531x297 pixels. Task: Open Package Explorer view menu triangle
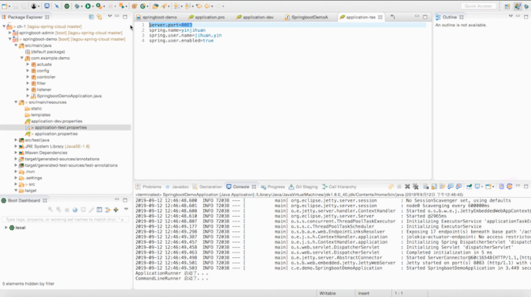pyautogui.click(x=110, y=16)
